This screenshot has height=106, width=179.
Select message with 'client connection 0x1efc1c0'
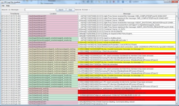point(127,82)
